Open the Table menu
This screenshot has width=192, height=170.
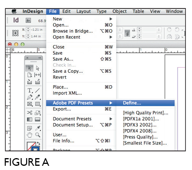138,11
